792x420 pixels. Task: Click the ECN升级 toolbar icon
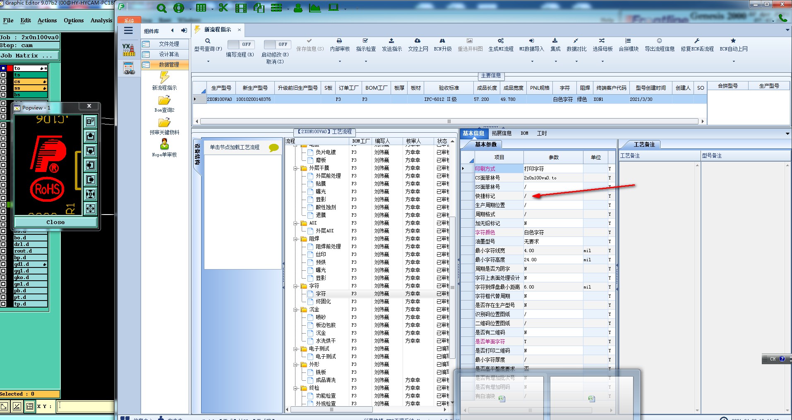pyautogui.click(x=442, y=41)
